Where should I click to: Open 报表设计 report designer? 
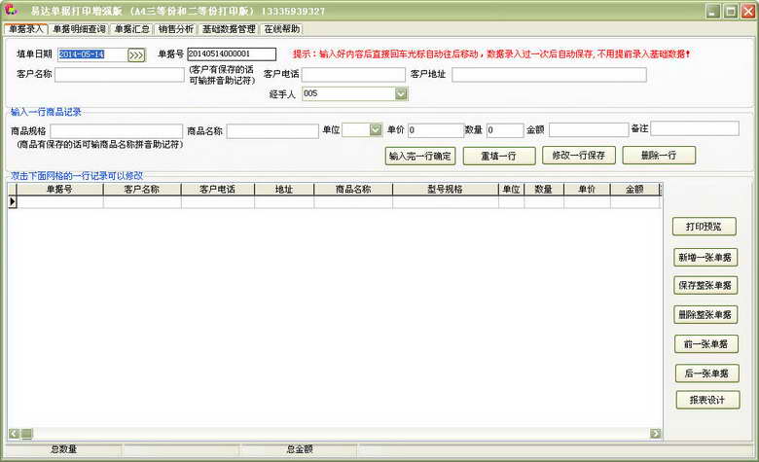pos(707,400)
